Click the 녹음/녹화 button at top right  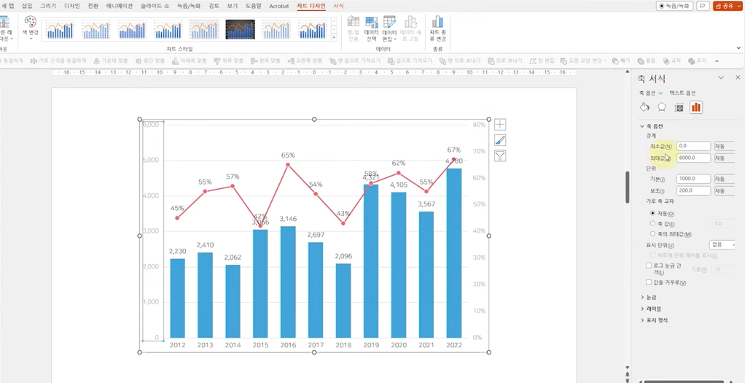tap(675, 6)
